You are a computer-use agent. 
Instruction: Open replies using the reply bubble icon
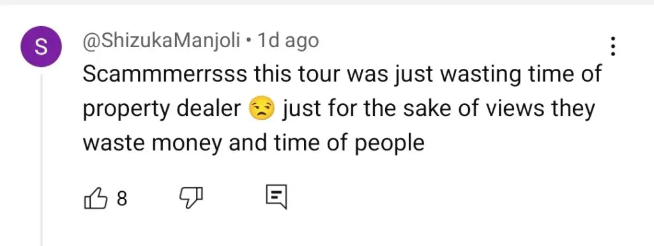(277, 197)
